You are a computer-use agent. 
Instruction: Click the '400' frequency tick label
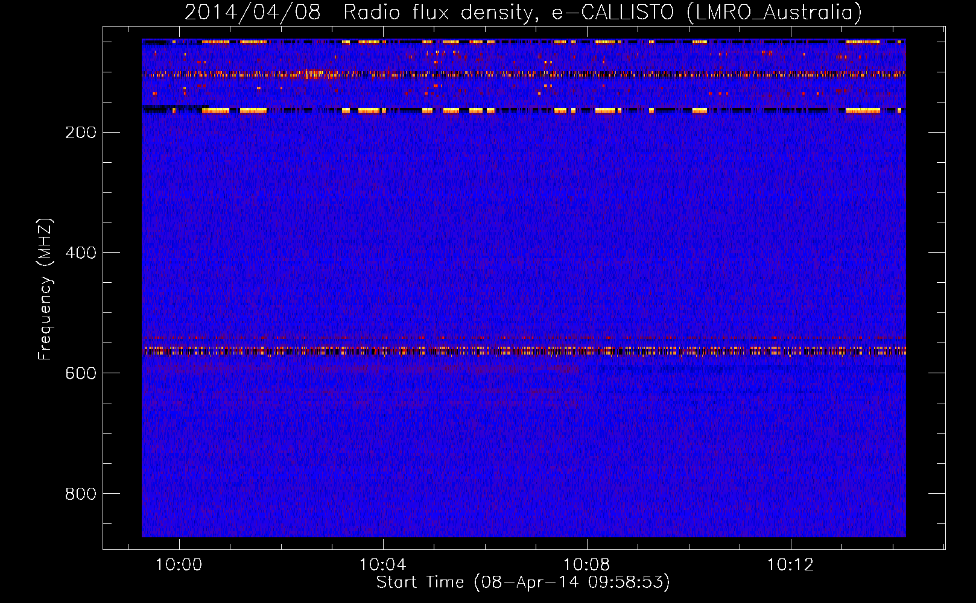pos(81,253)
